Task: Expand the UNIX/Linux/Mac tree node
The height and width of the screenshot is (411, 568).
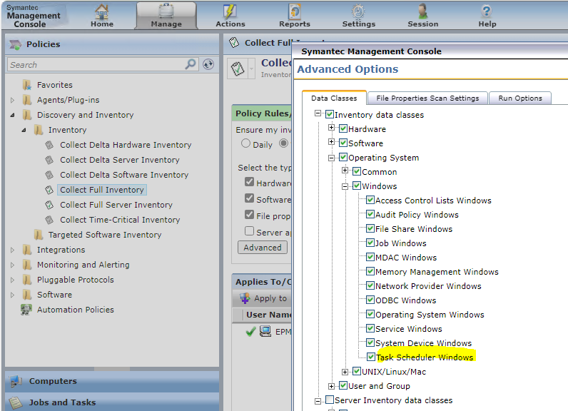Action: click(345, 371)
